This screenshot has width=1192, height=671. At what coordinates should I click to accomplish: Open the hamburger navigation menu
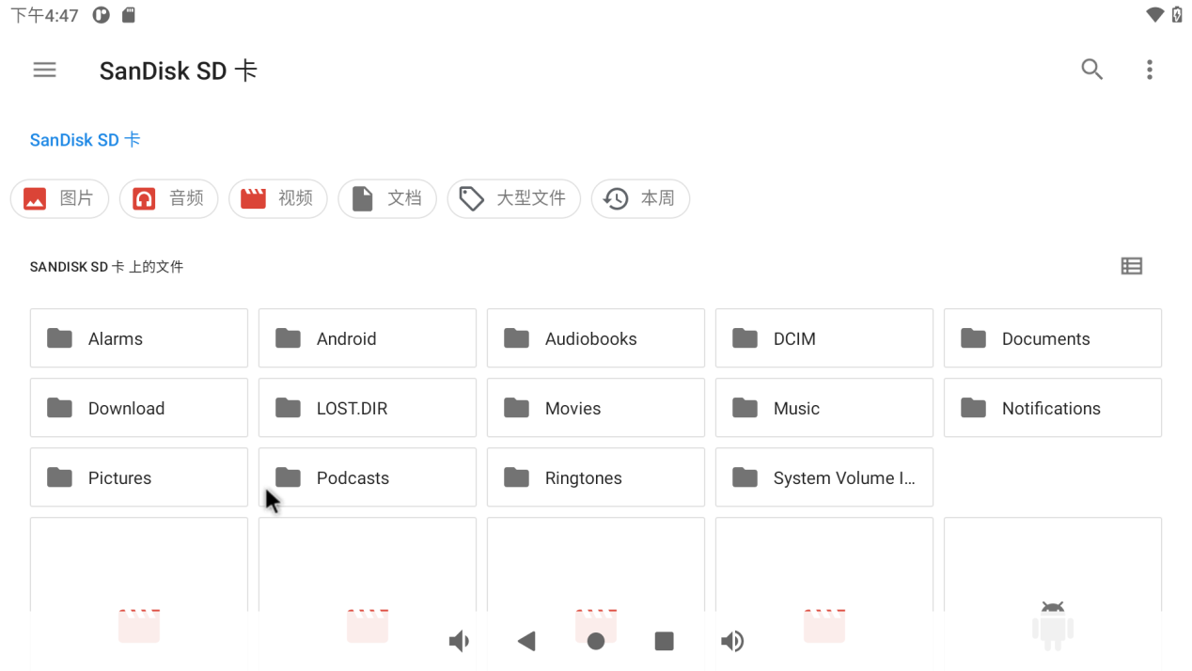[x=44, y=70]
